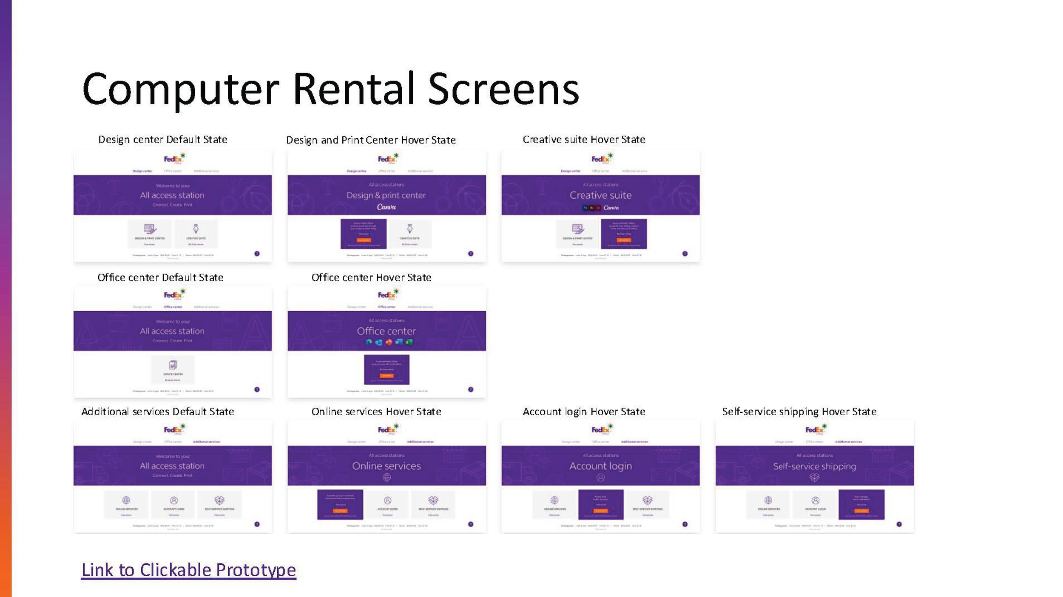Click Canva logo in Design and Print Center Hover State banner

(387, 207)
